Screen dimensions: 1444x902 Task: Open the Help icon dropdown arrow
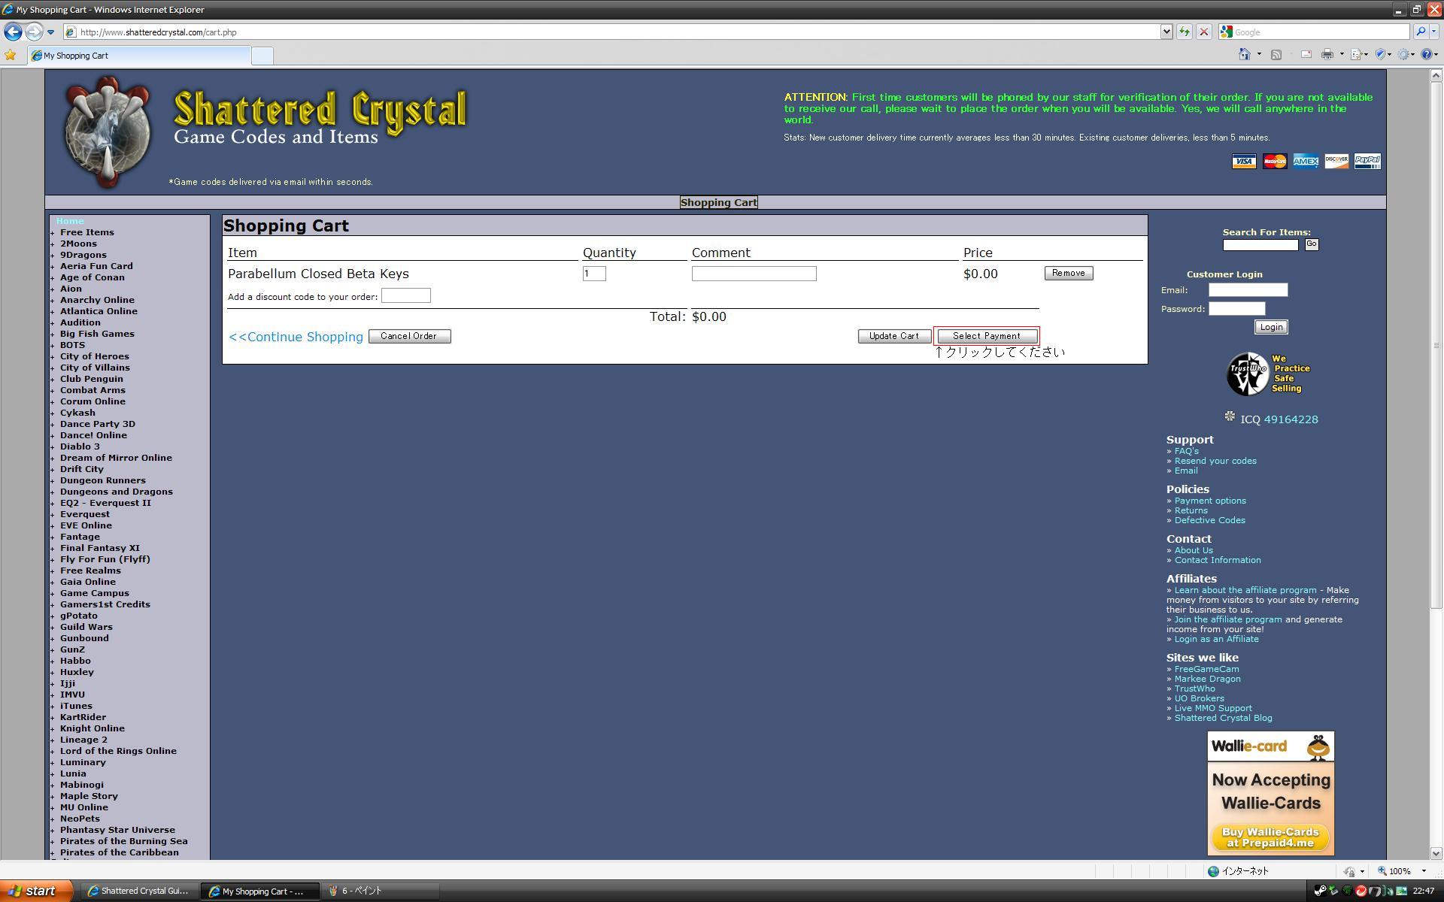(1436, 54)
